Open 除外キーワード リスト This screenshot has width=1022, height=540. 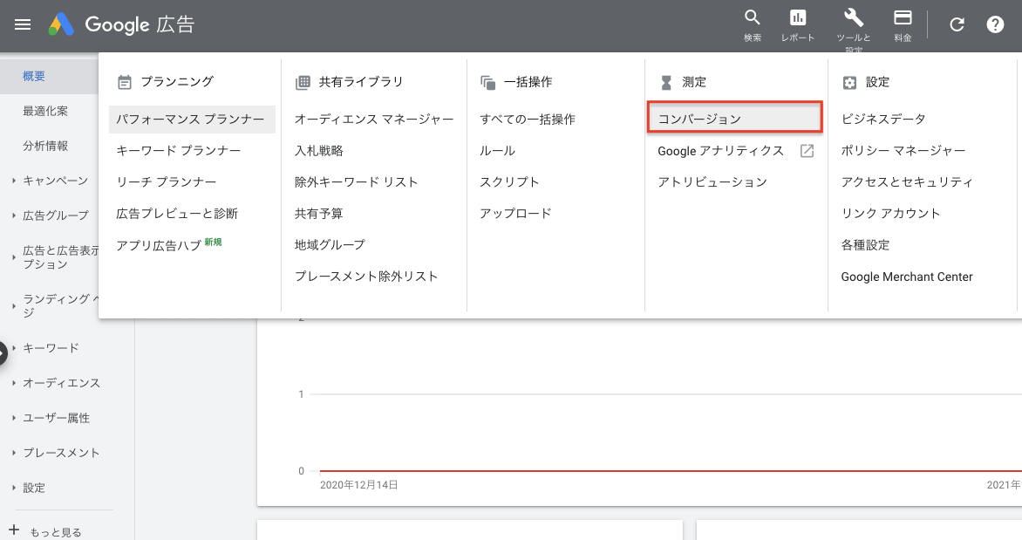click(x=357, y=182)
